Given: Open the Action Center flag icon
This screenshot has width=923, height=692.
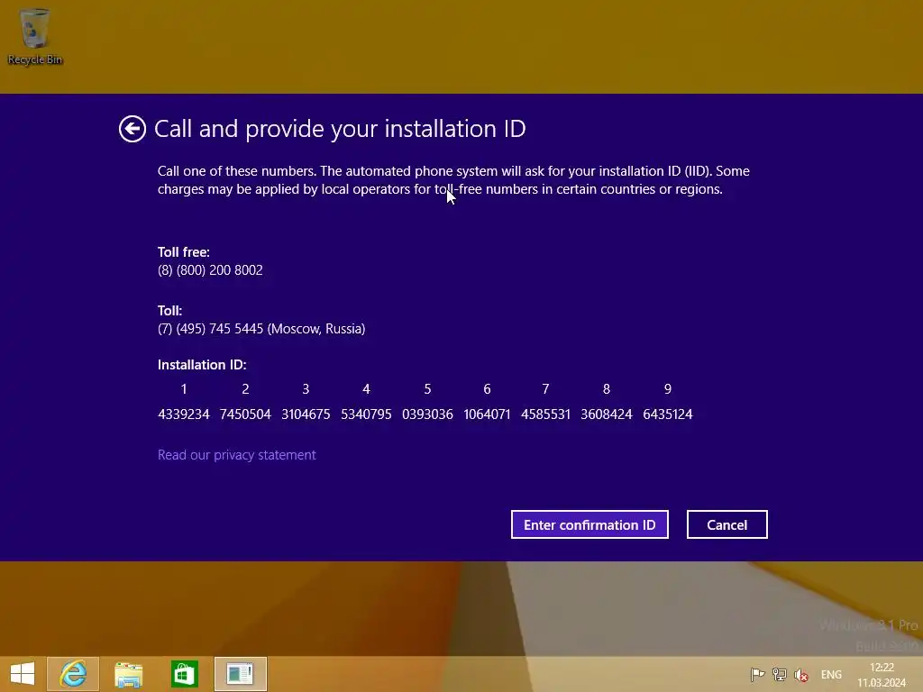Looking at the screenshot, I should [x=757, y=674].
